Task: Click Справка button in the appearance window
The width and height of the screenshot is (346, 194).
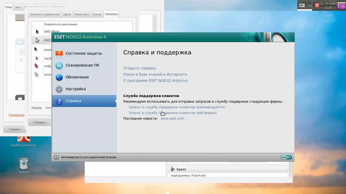Action: [15, 129]
